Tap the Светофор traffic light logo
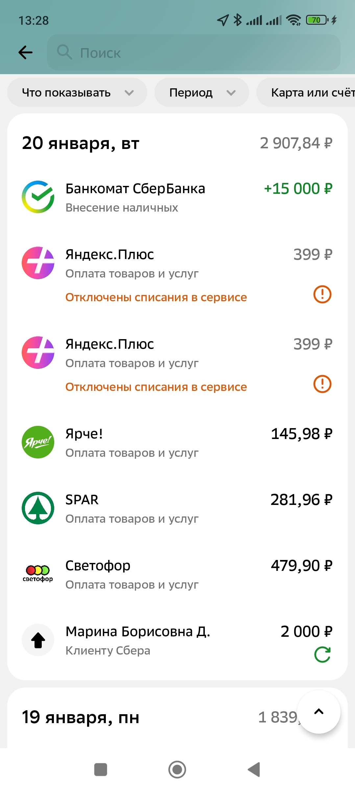The image size is (355, 791). pyautogui.click(x=38, y=574)
